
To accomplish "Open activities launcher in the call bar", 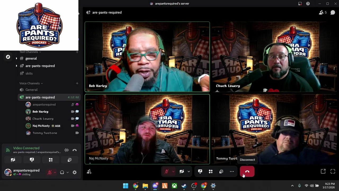I will point(211,172).
